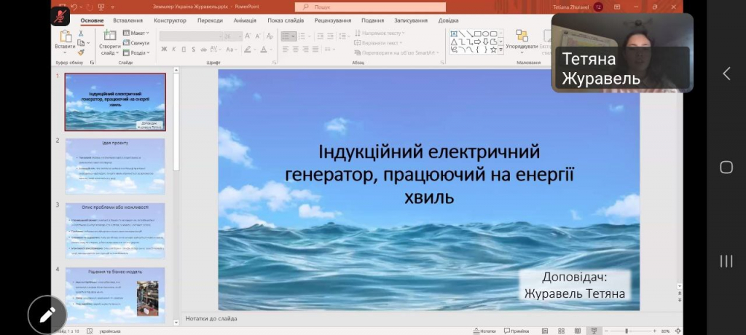Switch to the Animation (Анімація) tab
746x335 pixels.
(x=245, y=20)
